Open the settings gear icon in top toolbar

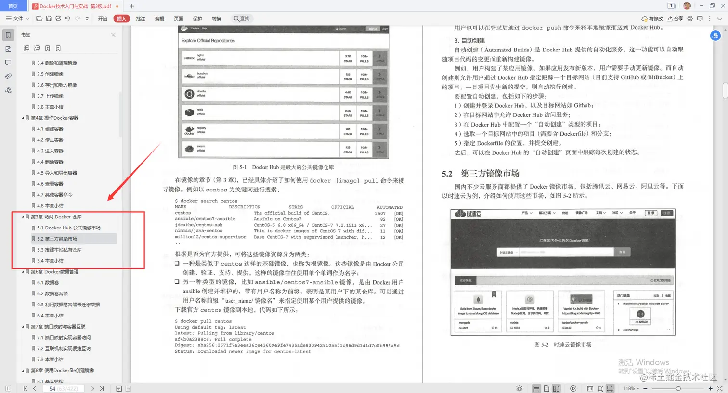(x=690, y=18)
